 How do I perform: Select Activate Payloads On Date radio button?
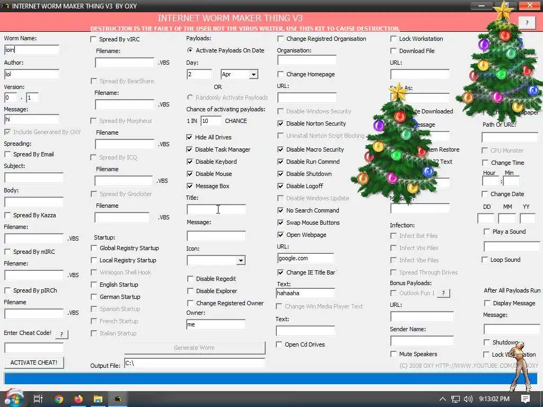(190, 50)
